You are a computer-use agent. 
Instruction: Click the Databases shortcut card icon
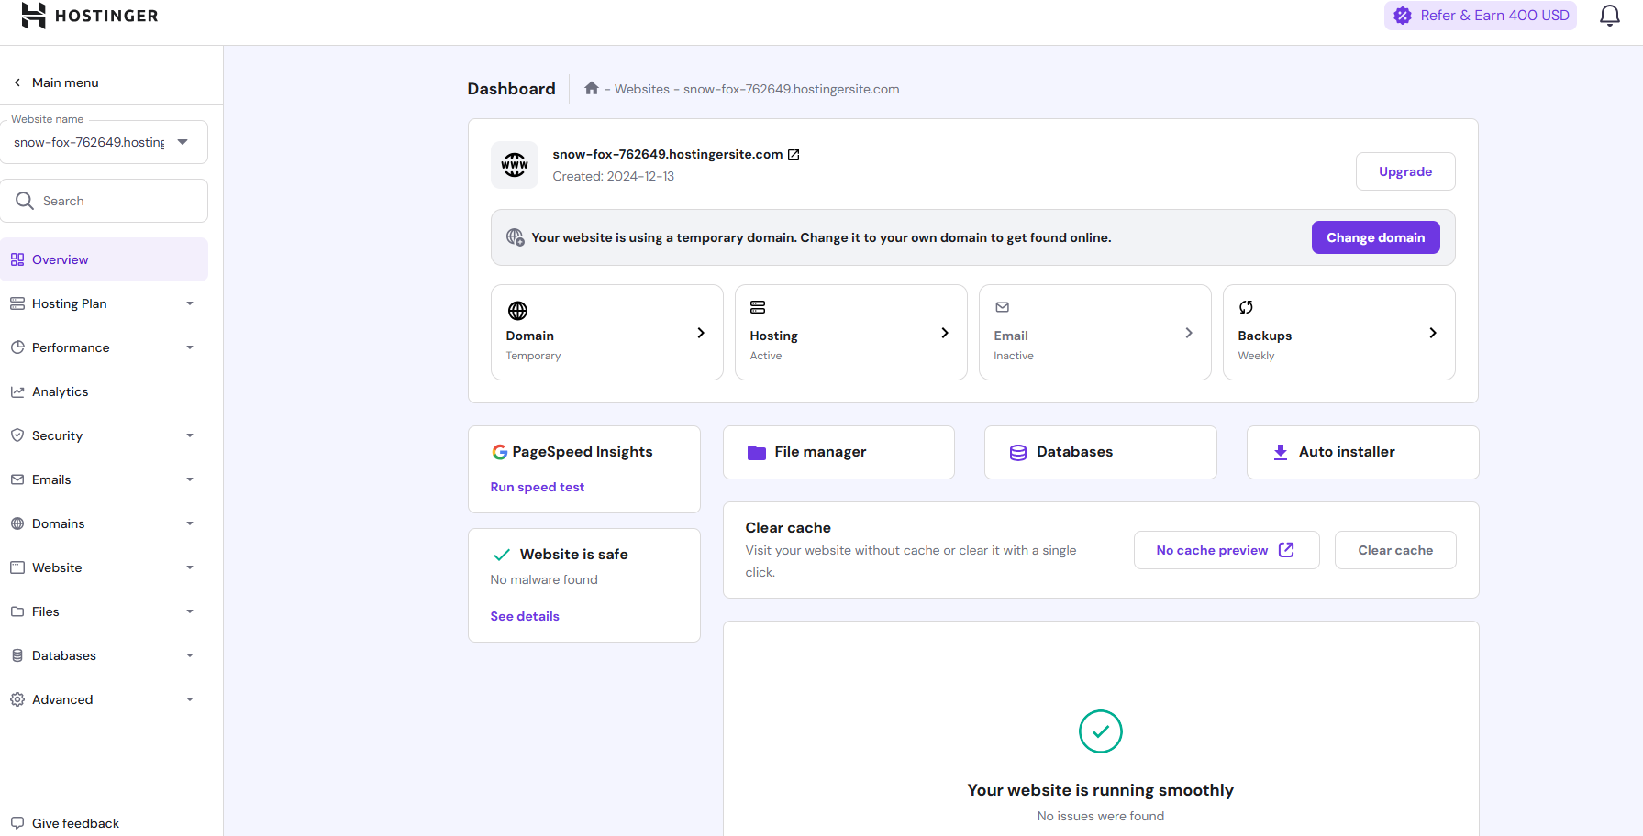tap(1017, 452)
